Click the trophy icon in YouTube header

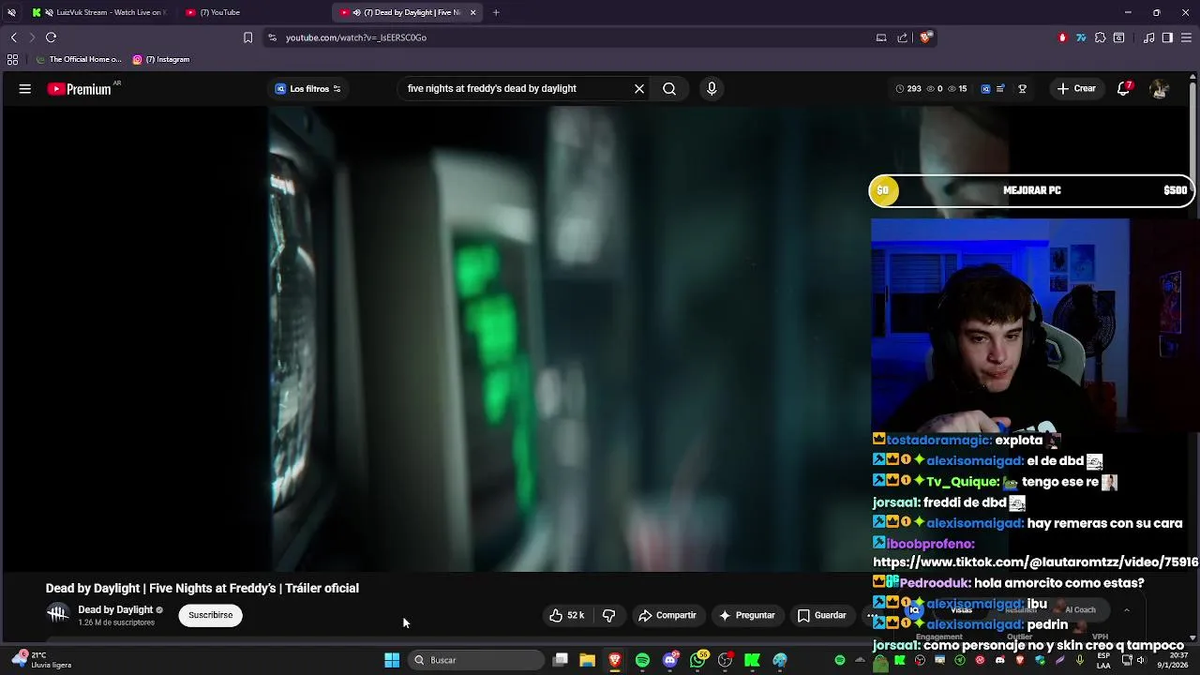[1023, 89]
